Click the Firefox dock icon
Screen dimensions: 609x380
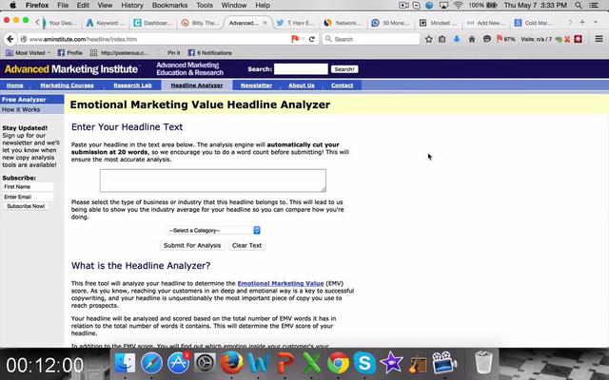point(231,363)
